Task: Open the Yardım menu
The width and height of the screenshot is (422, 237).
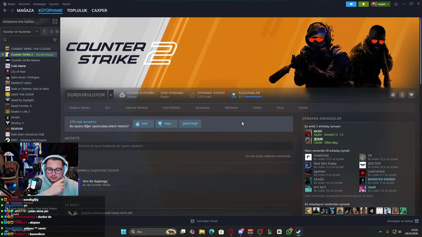Action: (x=66, y=4)
